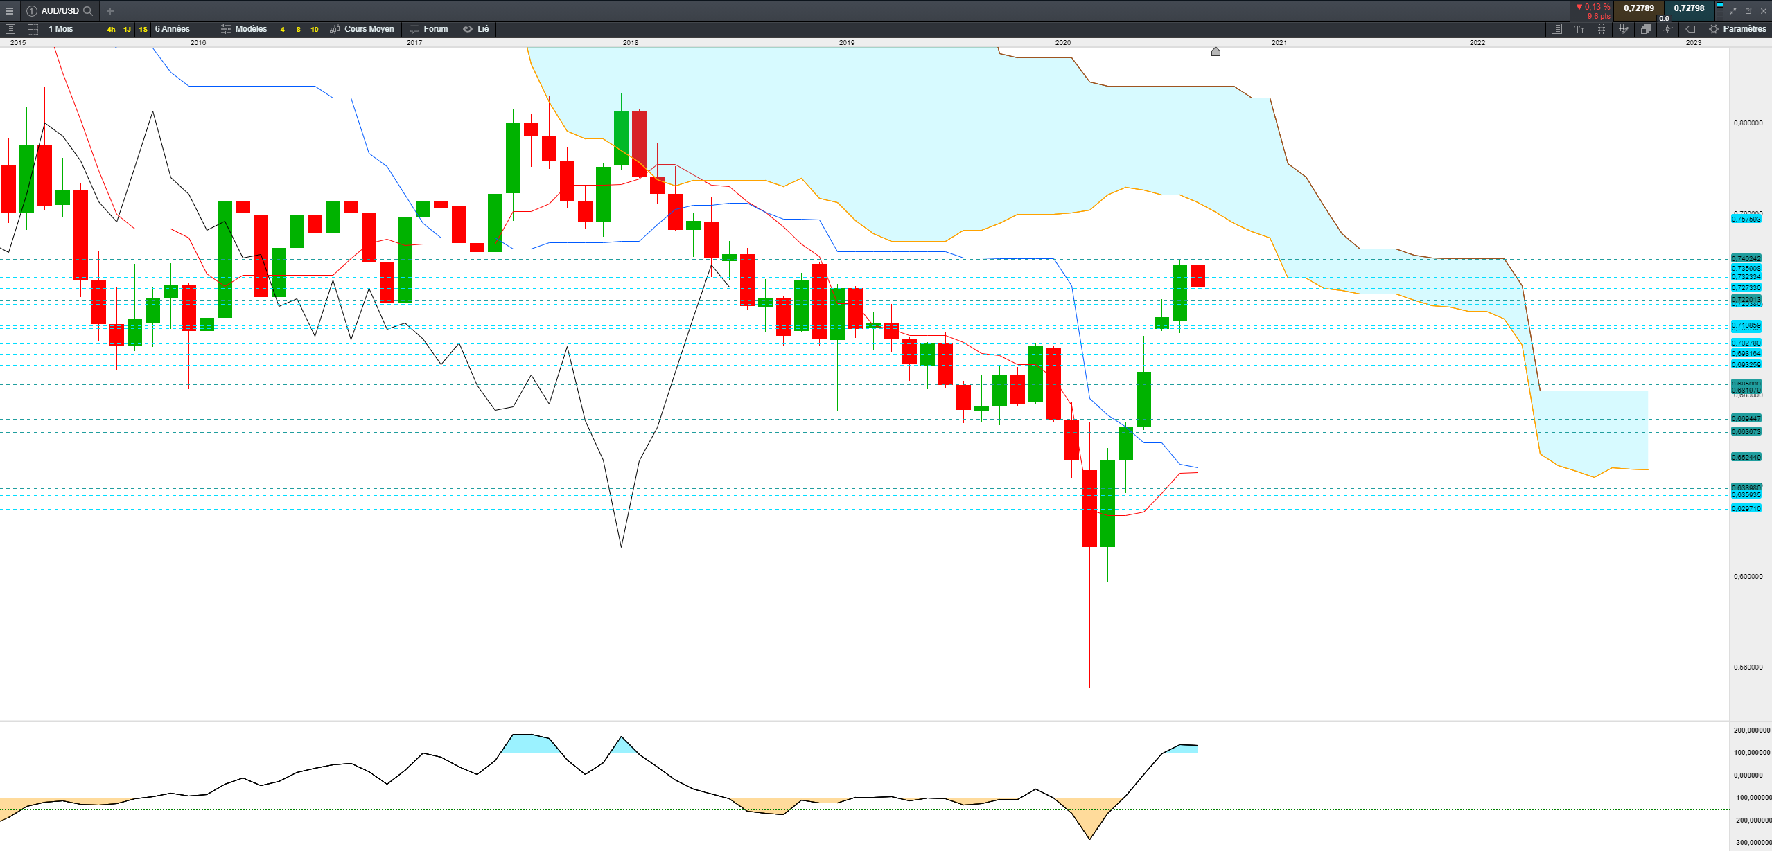Open the overlay charts stack icon

(x=1645, y=29)
